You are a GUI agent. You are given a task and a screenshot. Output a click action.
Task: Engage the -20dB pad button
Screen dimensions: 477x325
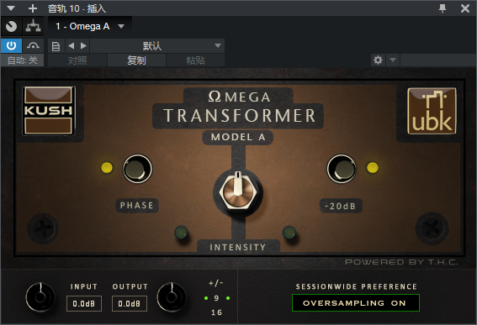coord(342,169)
